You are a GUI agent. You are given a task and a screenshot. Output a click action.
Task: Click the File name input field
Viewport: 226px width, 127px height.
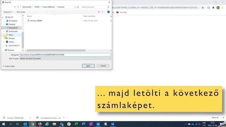coord(64,55)
